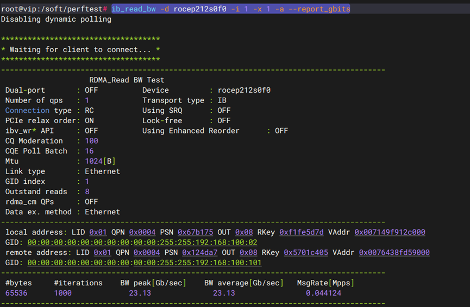Image resolution: width=470 pixels, height=307 pixels.
Task: Click the highlighted ib_read_bw command text
Action: tap(230, 9)
